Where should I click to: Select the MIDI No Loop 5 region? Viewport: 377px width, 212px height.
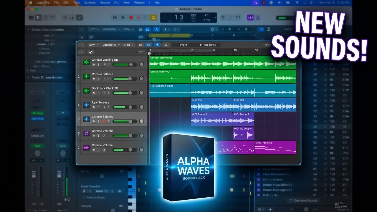[244, 133]
